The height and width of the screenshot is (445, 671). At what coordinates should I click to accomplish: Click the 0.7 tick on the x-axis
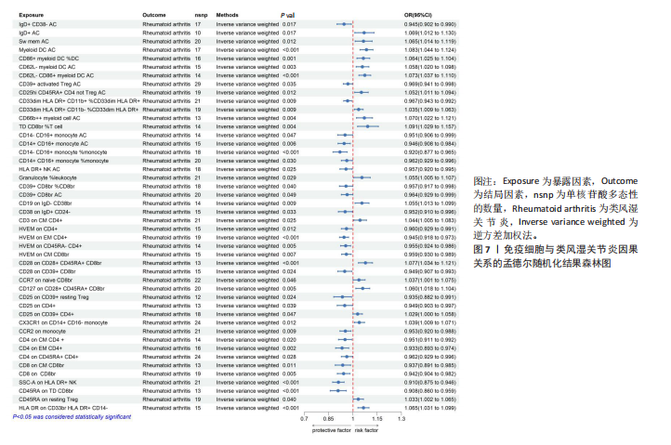(x=304, y=420)
